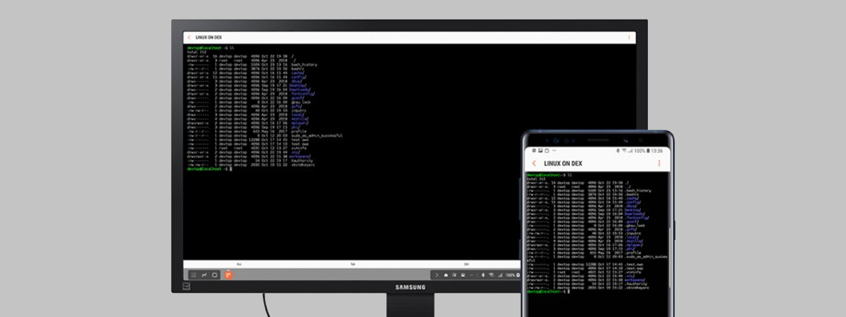Open three-dot menu in monitor title bar

[629, 38]
